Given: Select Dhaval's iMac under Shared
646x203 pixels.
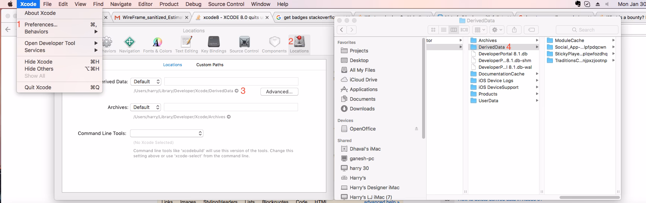Looking at the screenshot, I should [365, 149].
